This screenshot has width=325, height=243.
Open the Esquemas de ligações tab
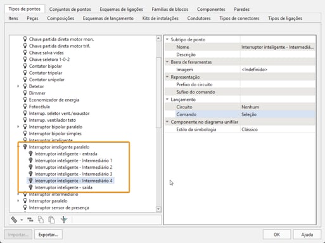point(121,10)
